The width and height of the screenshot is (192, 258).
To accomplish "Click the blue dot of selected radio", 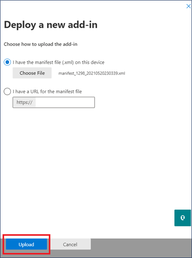I will (7, 62).
